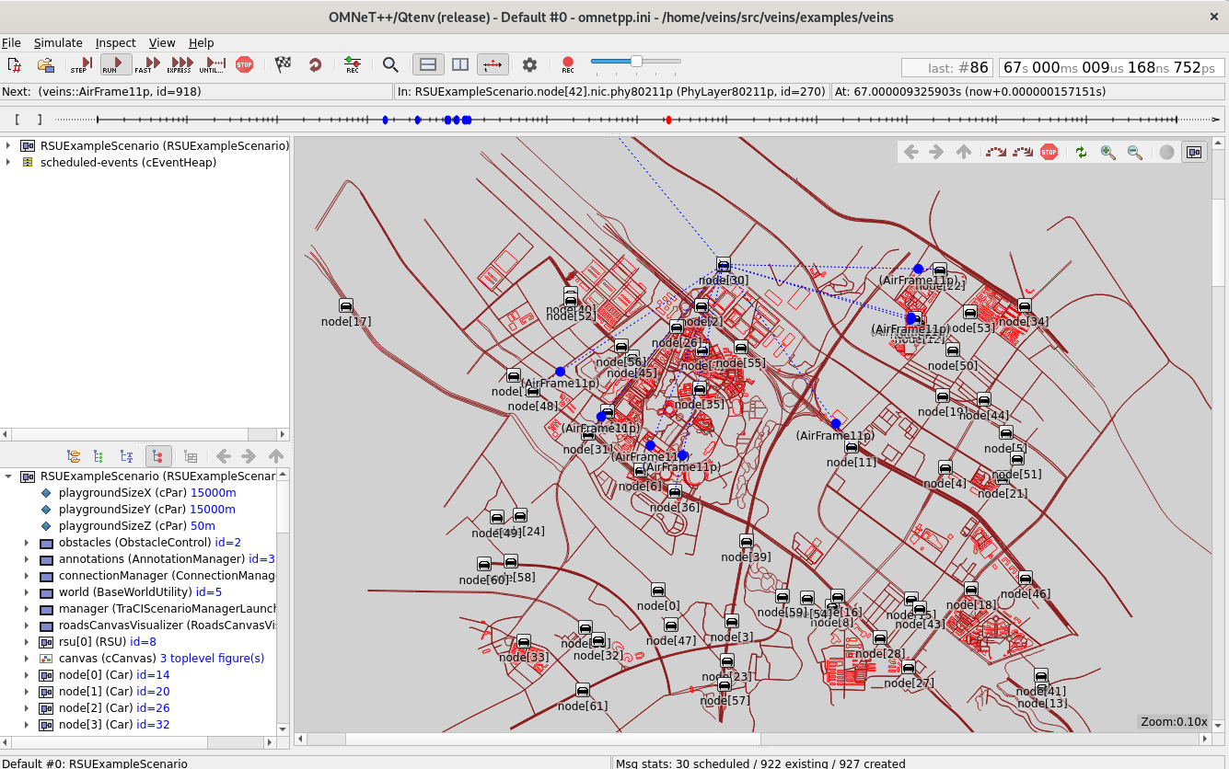Start Express run mode

click(x=180, y=64)
